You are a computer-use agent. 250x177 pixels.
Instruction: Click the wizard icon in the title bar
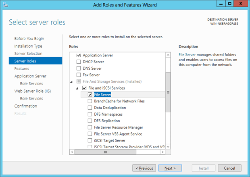[x=5, y=4]
